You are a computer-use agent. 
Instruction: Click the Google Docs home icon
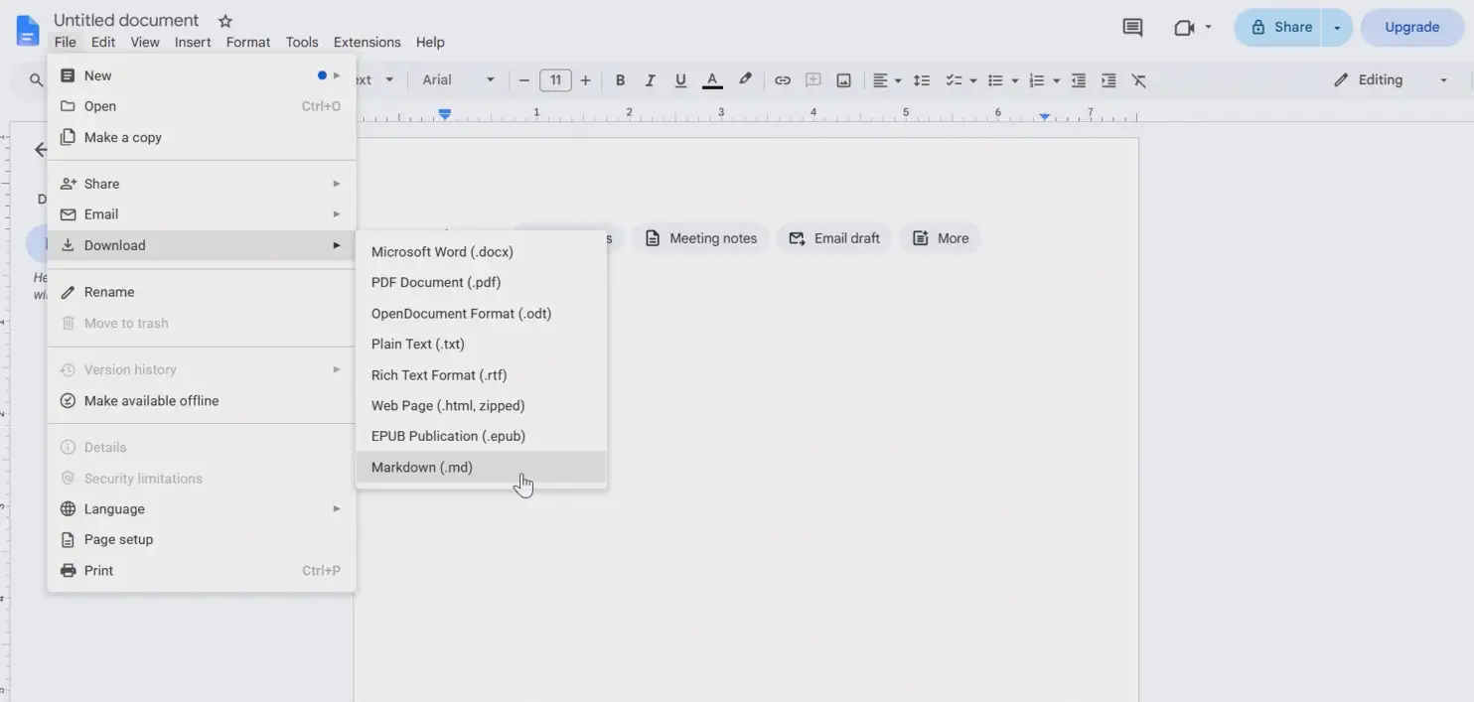pyautogui.click(x=28, y=30)
